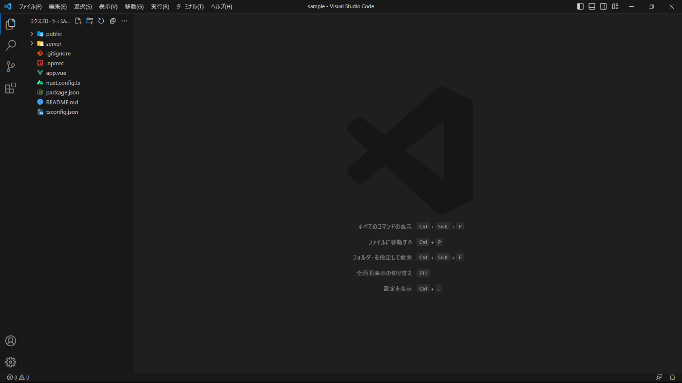Select the public folder row

pos(78,34)
